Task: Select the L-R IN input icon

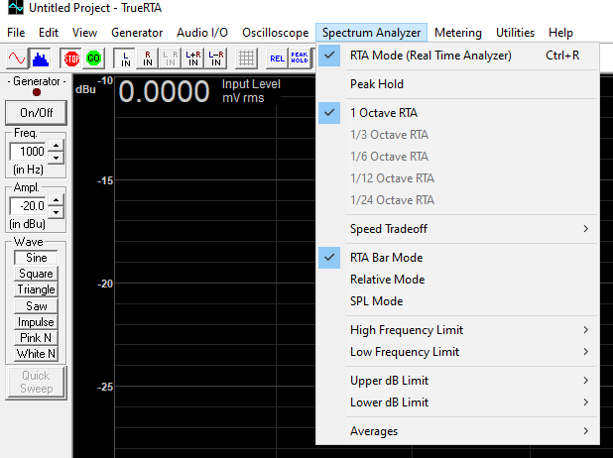Action: 215,57
